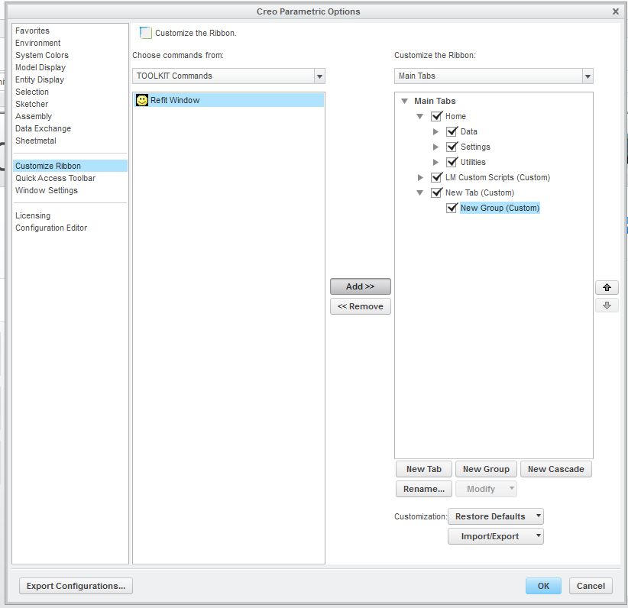Select Customize Ribbon category
The height and width of the screenshot is (608, 628).
[70, 166]
